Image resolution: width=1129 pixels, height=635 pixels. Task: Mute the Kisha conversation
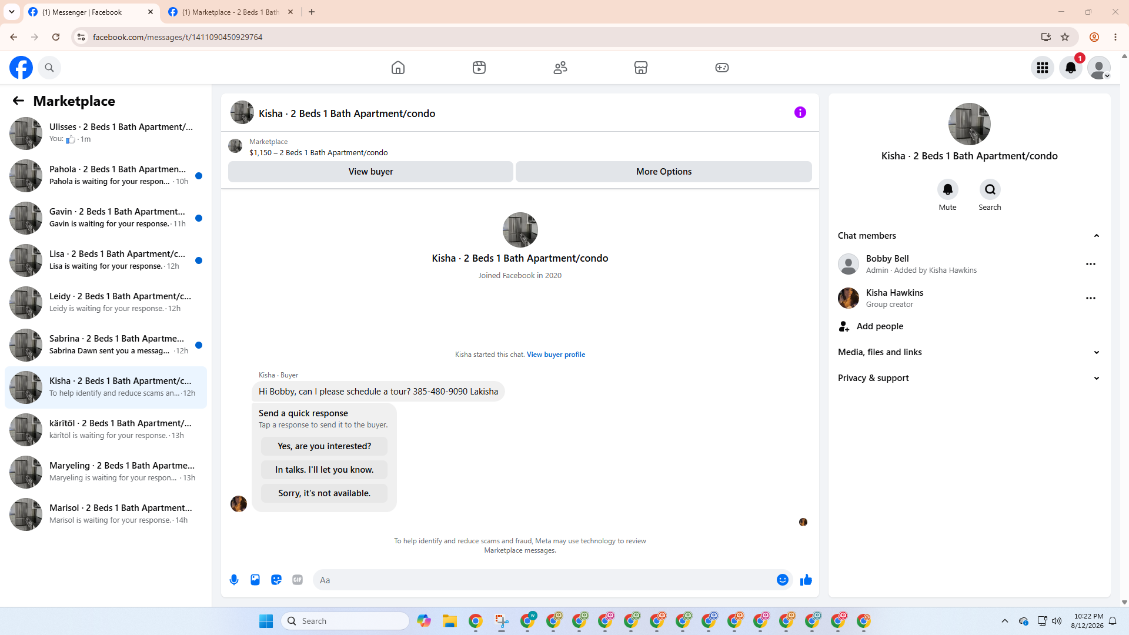point(947,189)
